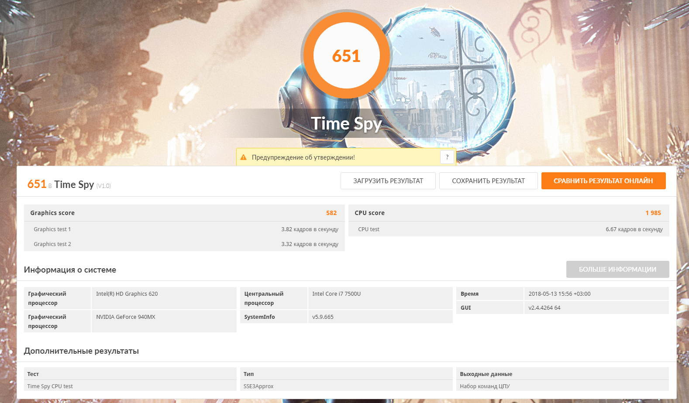The width and height of the screenshot is (689, 403).
Task: Open СРАВНИТЬ РЕЗУЛЬТАТ ОНЛАЙН
Action: (603, 181)
